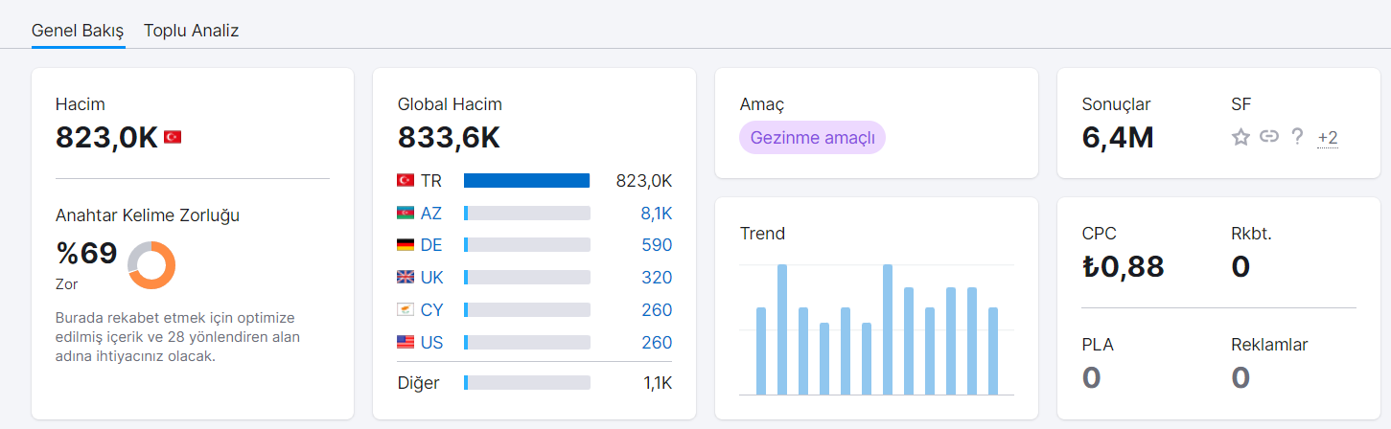
Task: Click the question mark SERP feature icon
Action: pyautogui.click(x=1297, y=136)
